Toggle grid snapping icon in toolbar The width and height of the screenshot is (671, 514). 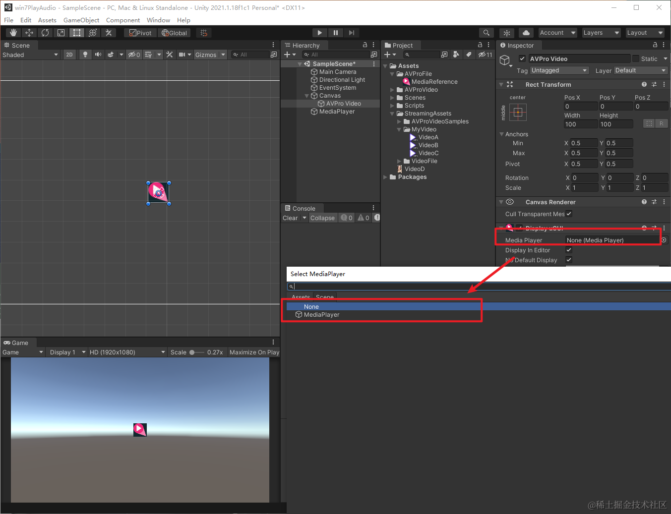pyautogui.click(x=204, y=33)
